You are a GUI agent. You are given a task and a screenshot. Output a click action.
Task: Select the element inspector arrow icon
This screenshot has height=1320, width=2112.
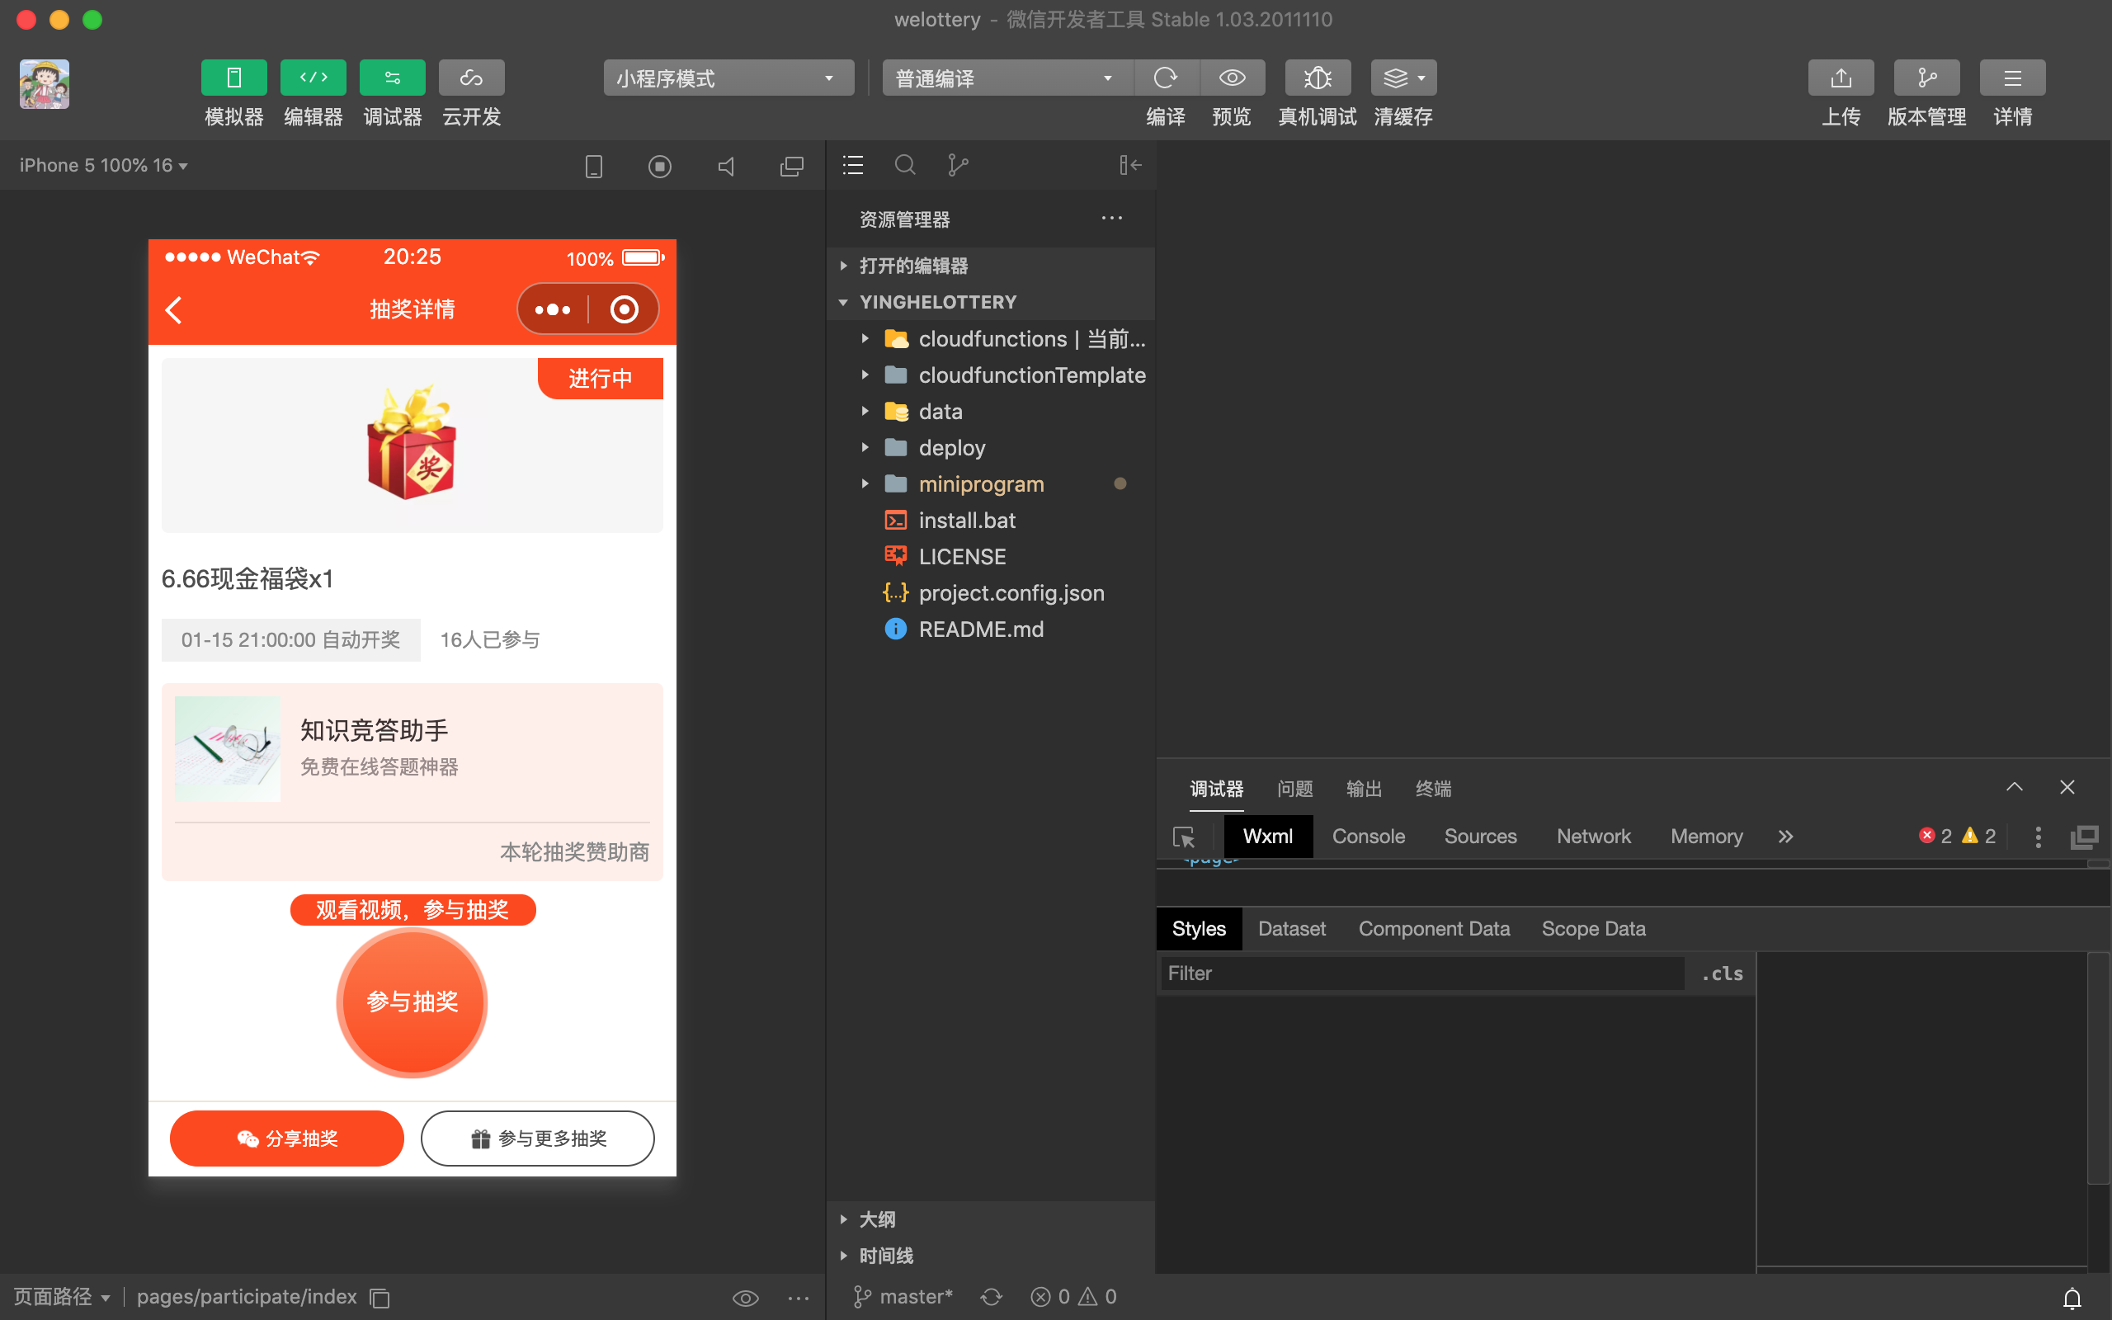point(1183,837)
